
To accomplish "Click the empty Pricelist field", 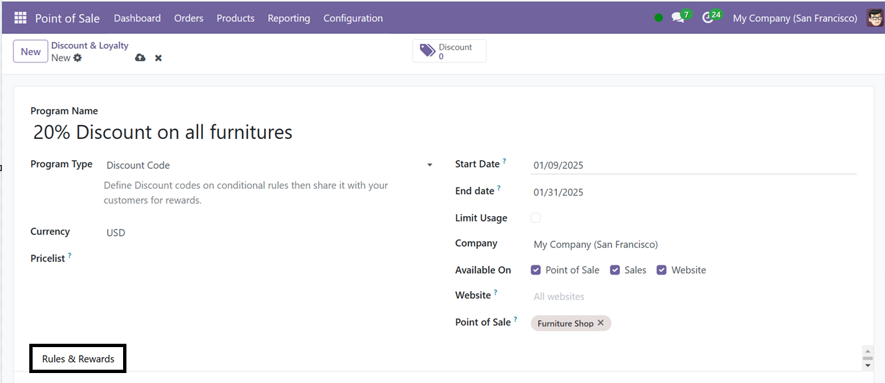I will [x=269, y=259].
